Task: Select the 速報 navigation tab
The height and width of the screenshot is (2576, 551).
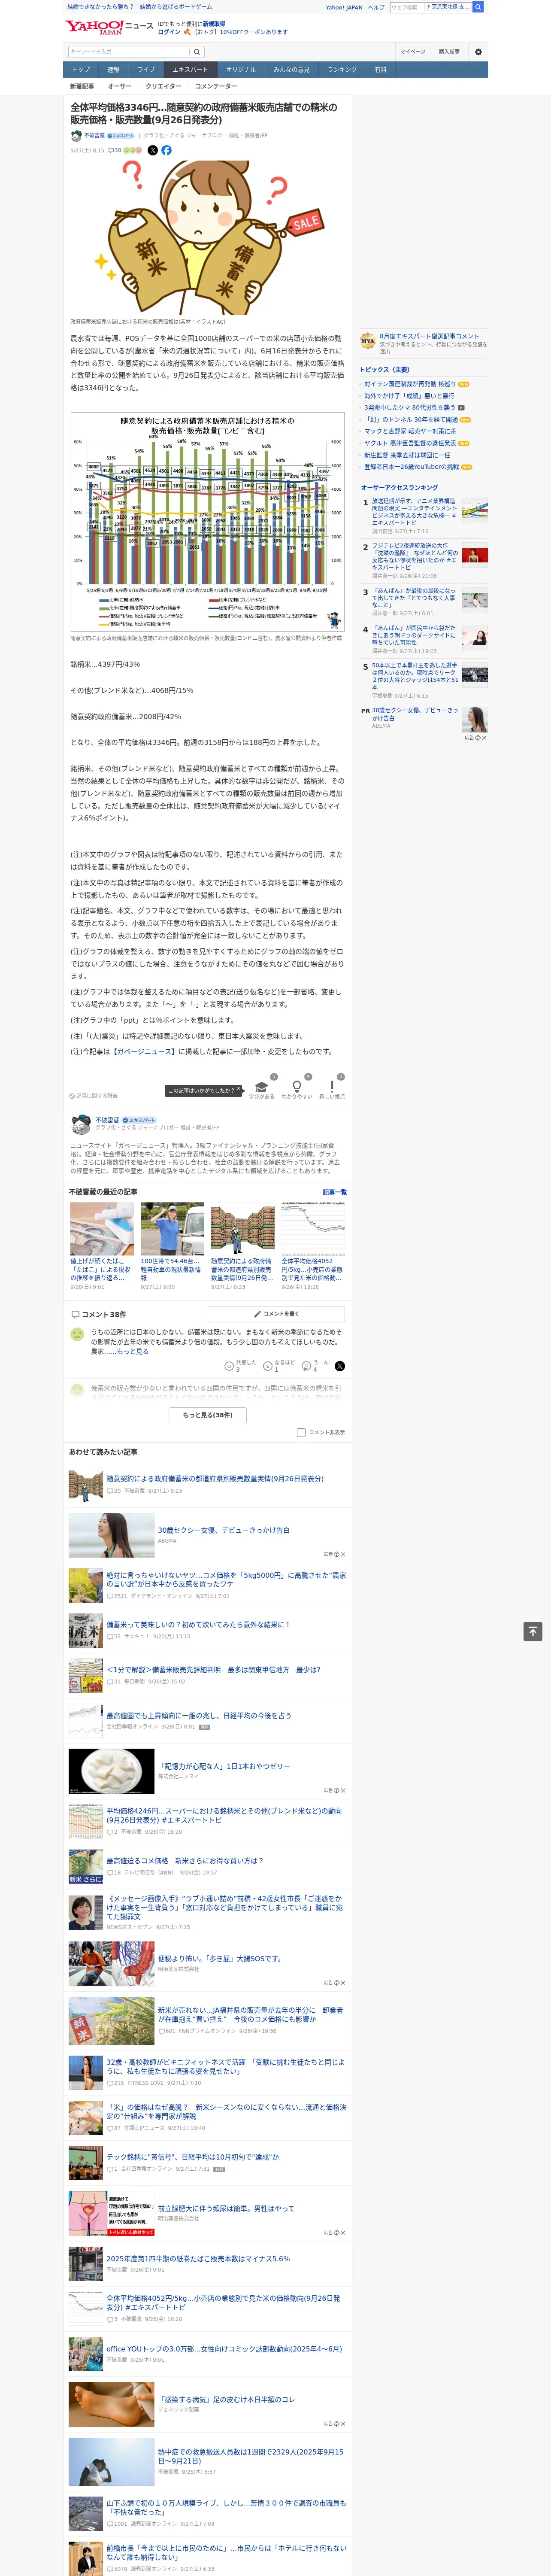Action: [113, 70]
